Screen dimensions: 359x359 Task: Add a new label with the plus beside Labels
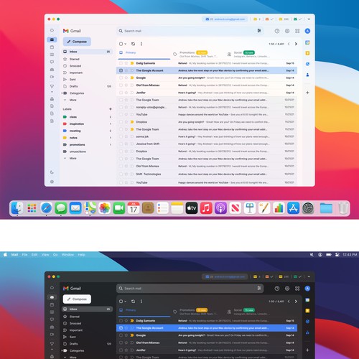pyautogui.click(x=111, y=109)
